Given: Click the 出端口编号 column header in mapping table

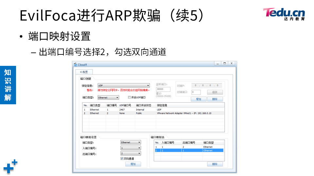Looking at the screenshot, I should coord(189,143).
